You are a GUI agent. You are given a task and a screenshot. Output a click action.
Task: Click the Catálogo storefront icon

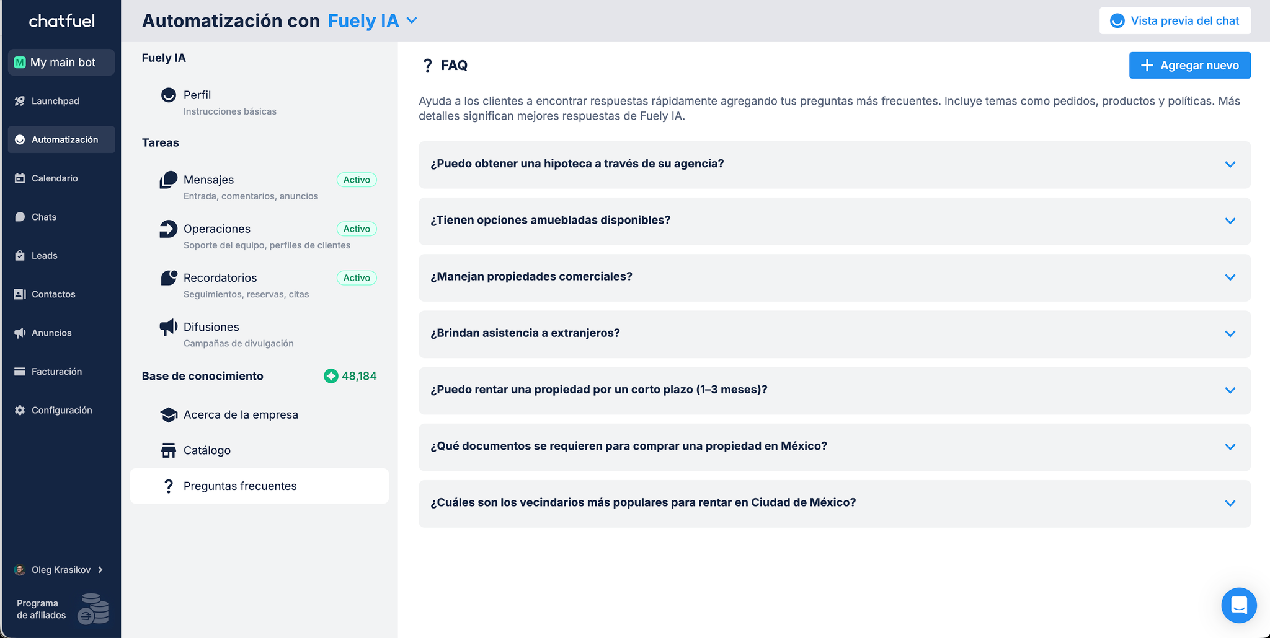(x=168, y=450)
